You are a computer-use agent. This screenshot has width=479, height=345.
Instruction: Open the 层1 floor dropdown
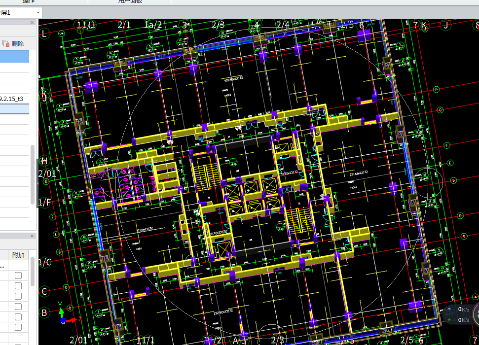[x=38, y=12]
